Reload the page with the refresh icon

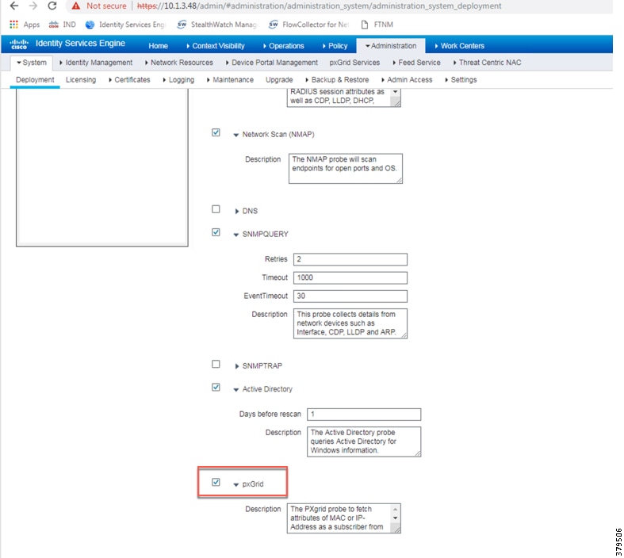(52, 6)
